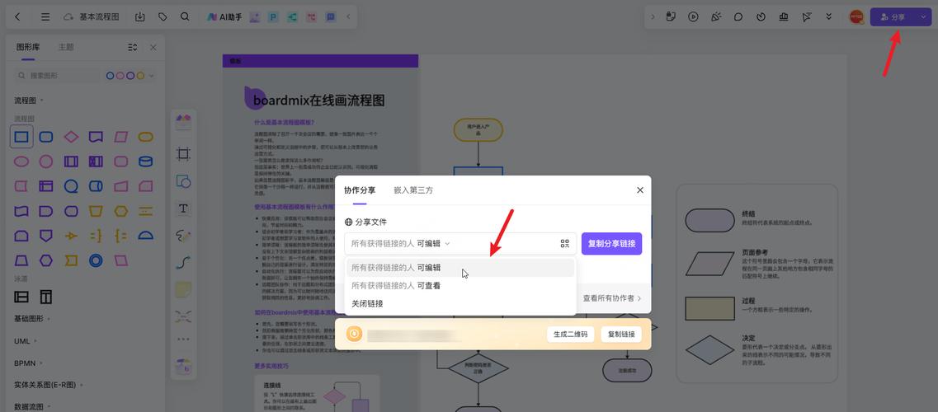938x412 pixels.
Task: Close the shape library panel
Action: pyautogui.click(x=153, y=47)
